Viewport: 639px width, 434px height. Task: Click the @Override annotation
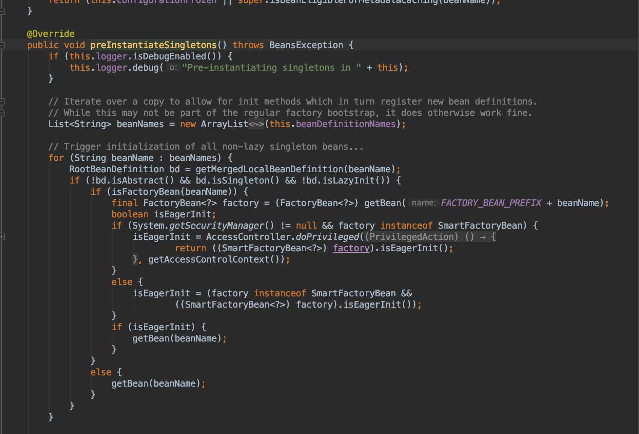click(51, 34)
